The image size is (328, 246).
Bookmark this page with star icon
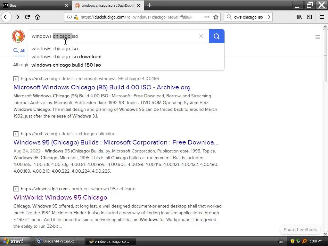click(x=216, y=17)
